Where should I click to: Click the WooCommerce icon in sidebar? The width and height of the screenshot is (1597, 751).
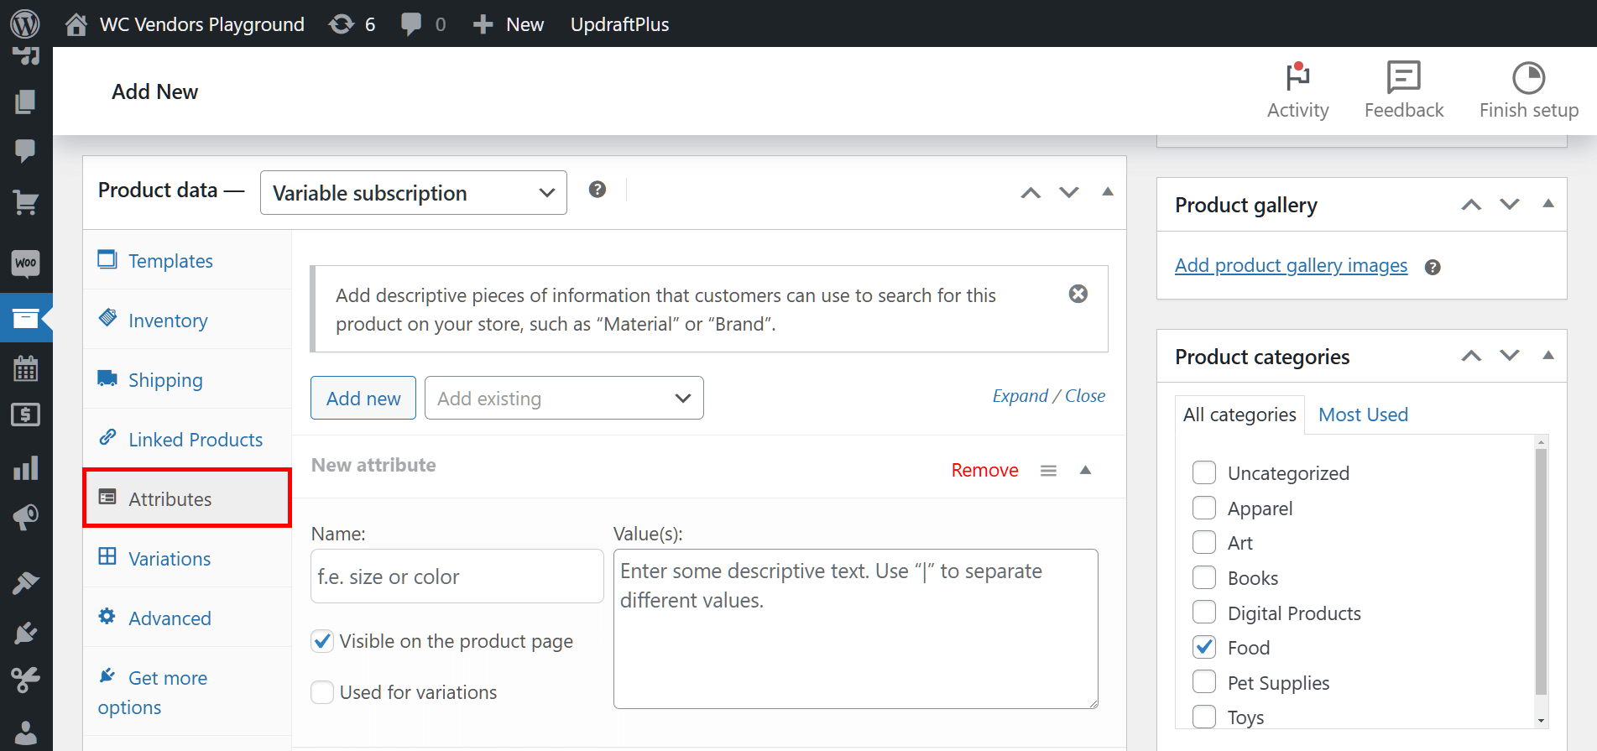point(26,263)
